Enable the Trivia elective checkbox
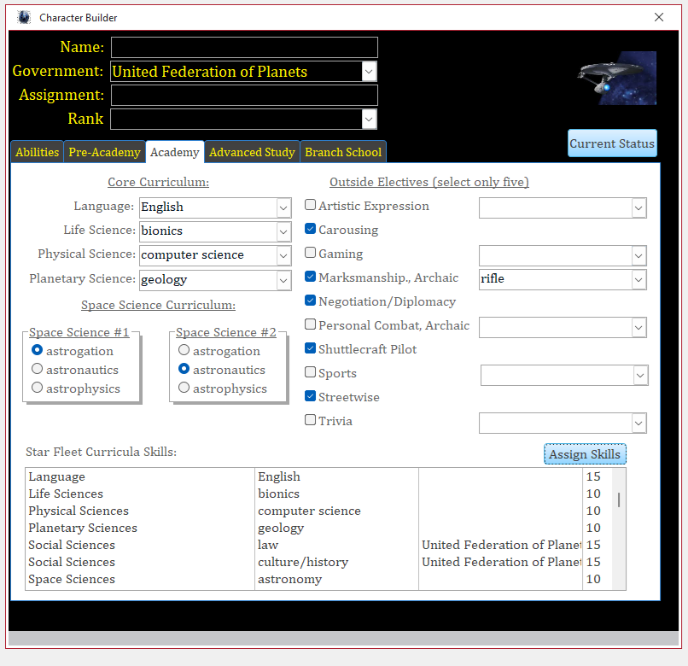This screenshot has height=666, width=688. (311, 421)
